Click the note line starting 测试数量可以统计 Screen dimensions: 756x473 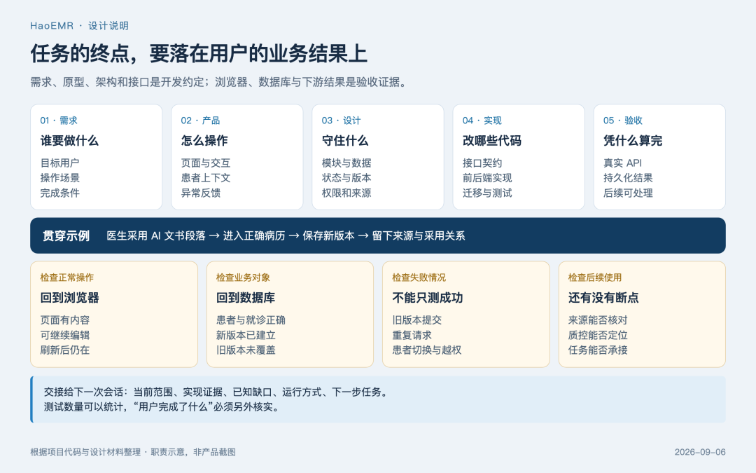[162, 407]
